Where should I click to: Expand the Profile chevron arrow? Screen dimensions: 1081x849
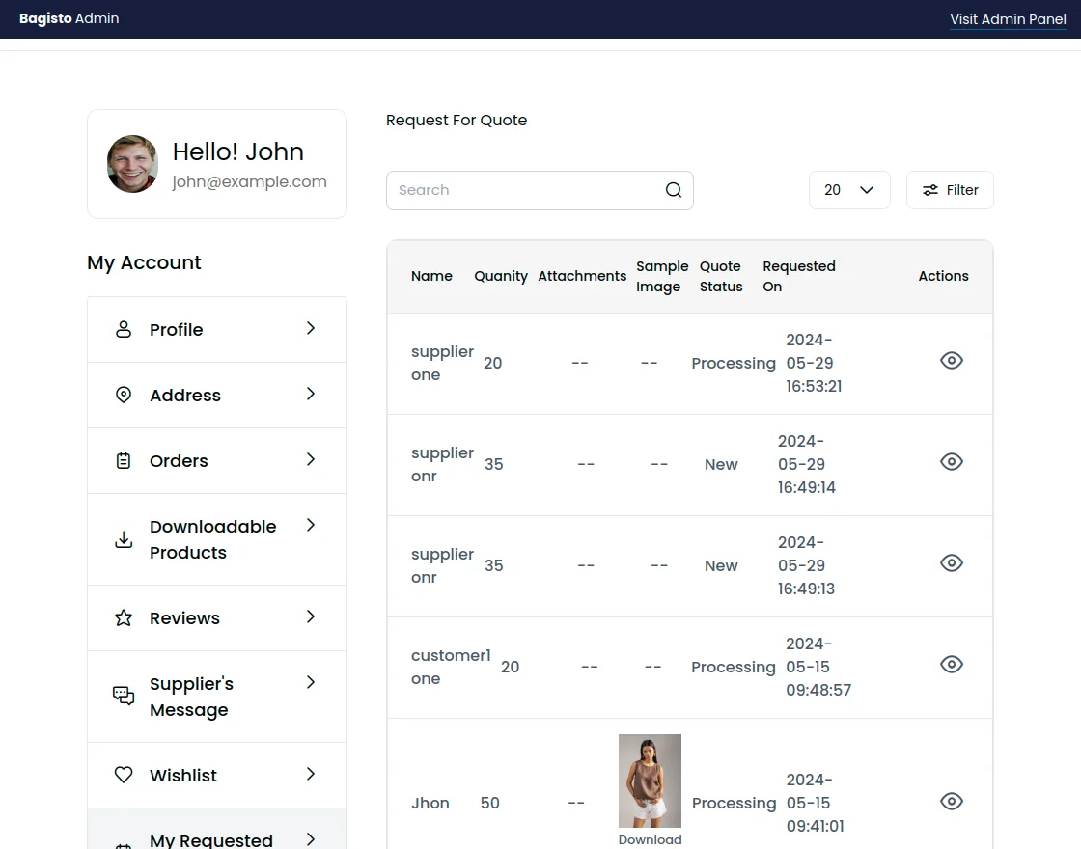tap(311, 328)
